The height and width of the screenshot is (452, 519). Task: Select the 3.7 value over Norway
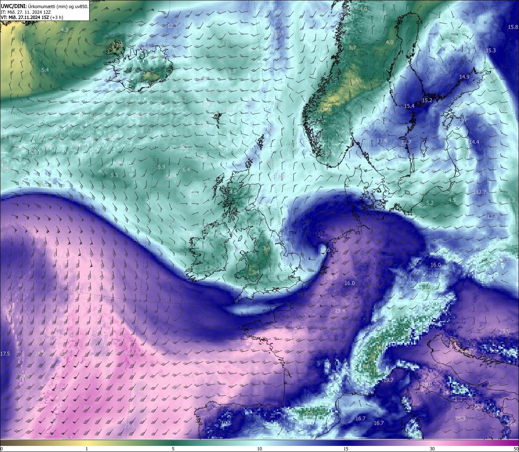point(352,47)
